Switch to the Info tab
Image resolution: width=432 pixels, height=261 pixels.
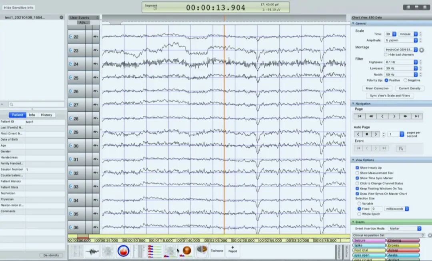click(x=32, y=115)
